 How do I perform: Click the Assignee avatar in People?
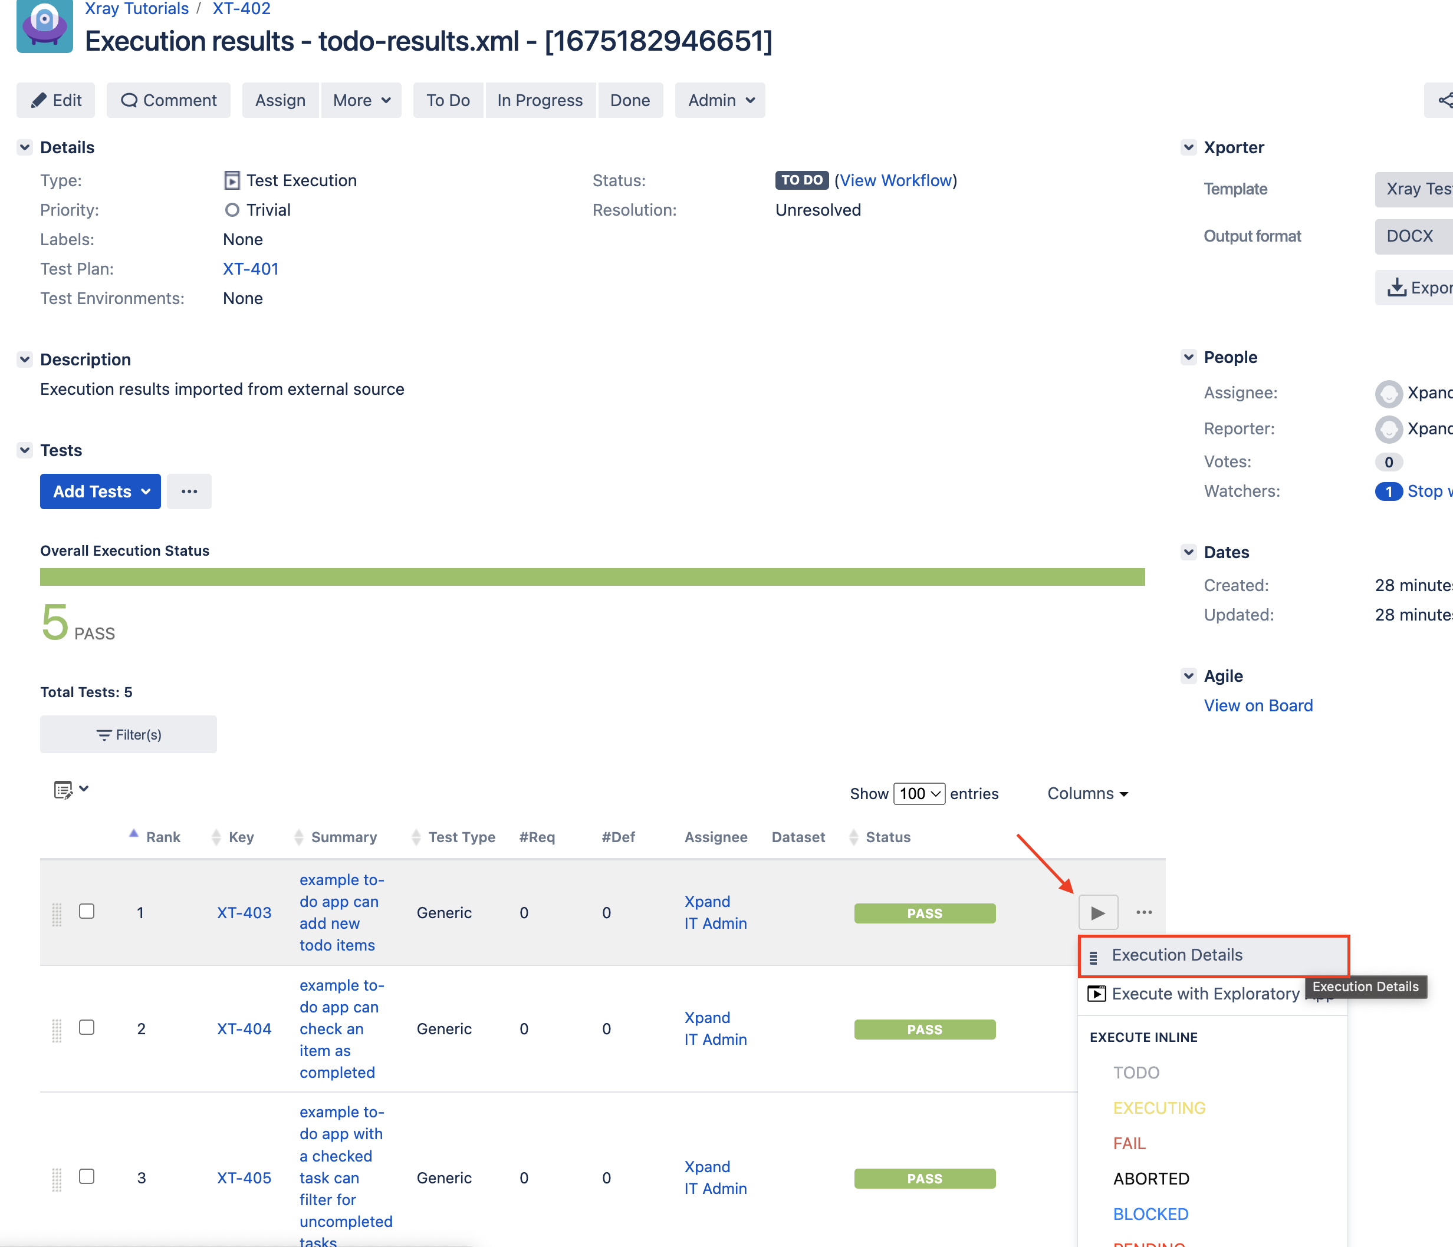click(x=1389, y=393)
